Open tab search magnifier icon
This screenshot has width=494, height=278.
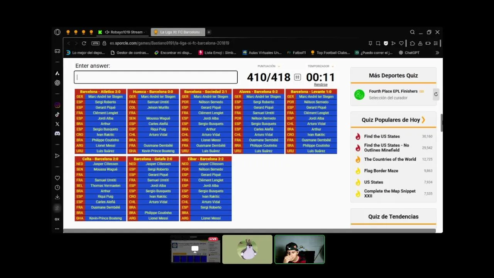click(412, 32)
